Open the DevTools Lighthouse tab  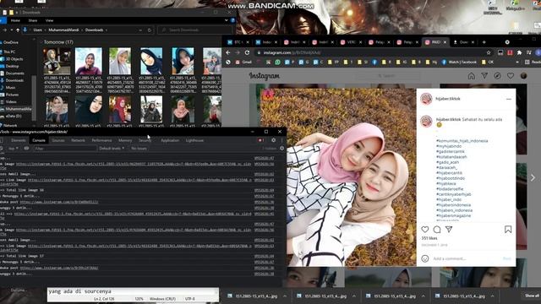194,140
